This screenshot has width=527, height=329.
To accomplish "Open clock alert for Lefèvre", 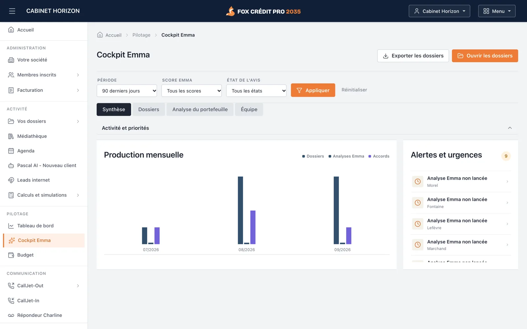I will (x=418, y=224).
